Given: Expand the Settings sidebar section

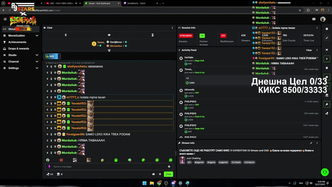Looking at the screenshot, I should pos(37,68).
